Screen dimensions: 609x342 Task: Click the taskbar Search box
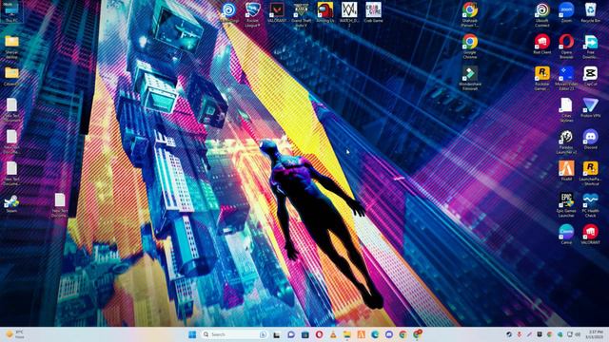[x=234, y=334]
